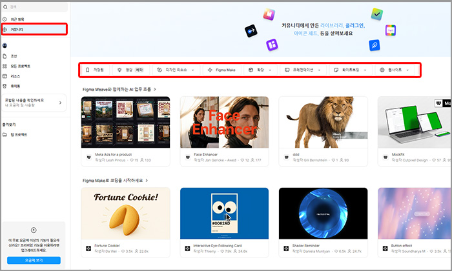Open the Inspiration beta lightbulb chip
The height and width of the screenshot is (271, 452).
[x=130, y=70]
